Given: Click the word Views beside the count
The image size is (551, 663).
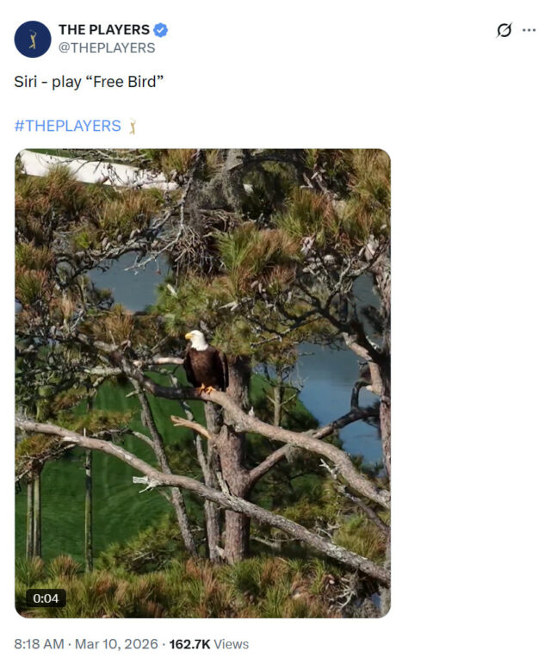Looking at the screenshot, I should (231, 644).
